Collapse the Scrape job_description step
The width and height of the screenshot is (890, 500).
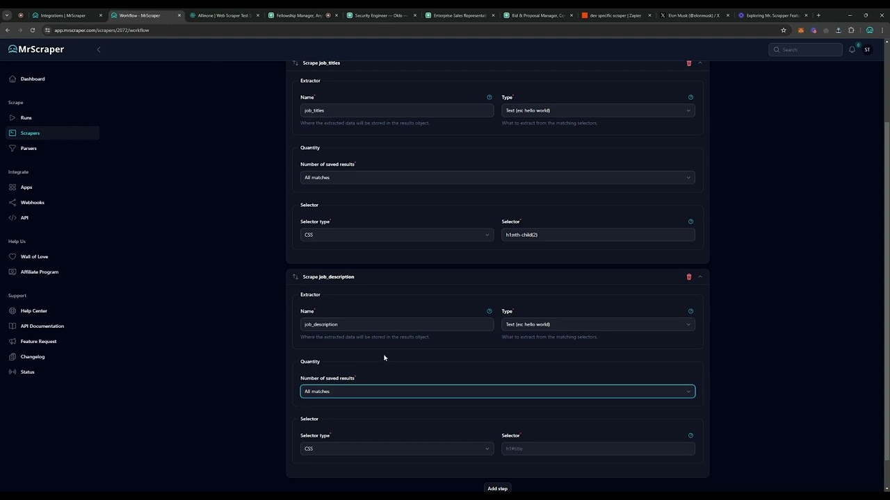click(700, 277)
